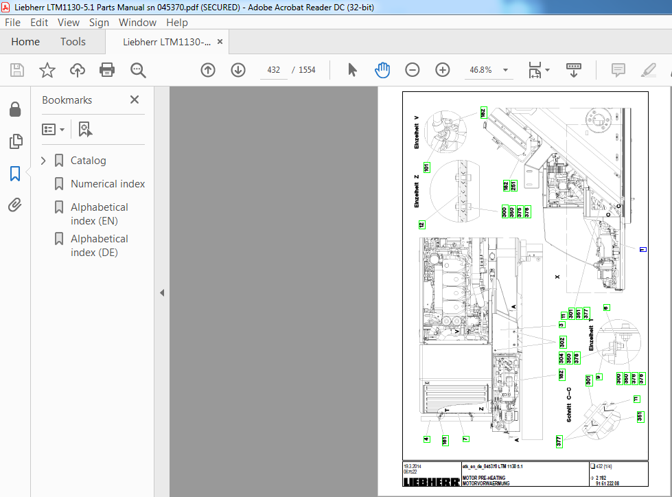The width and height of the screenshot is (672, 497).
Task: Open bookmark options list menu
Action: [x=53, y=129]
